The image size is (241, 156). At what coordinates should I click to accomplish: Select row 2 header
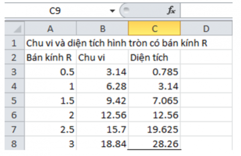[14, 57]
